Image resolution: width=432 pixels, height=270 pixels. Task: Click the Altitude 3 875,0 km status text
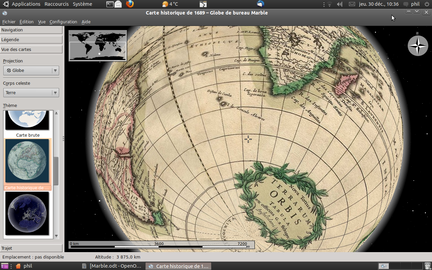117,257
